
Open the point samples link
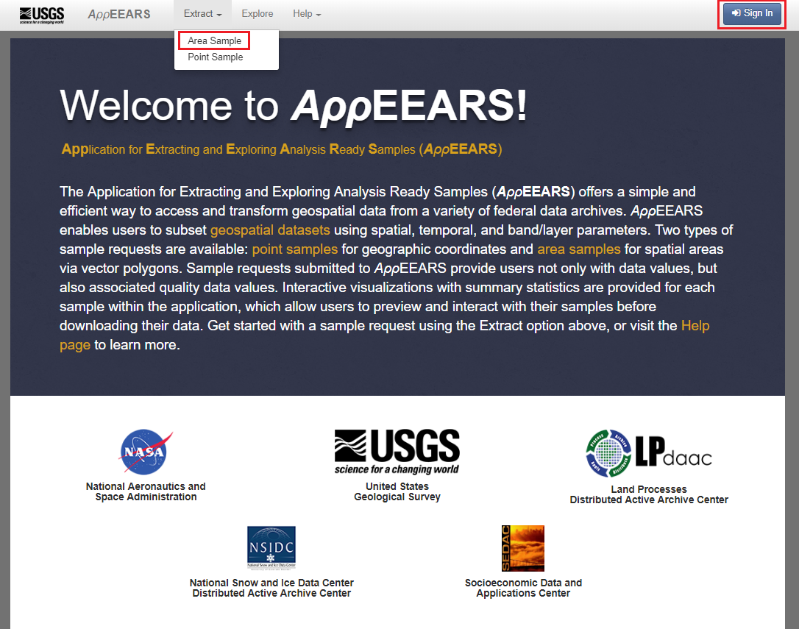click(295, 249)
